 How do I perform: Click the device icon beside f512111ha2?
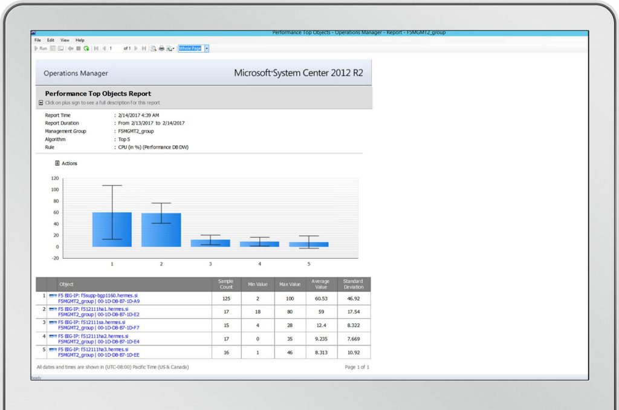click(53, 336)
